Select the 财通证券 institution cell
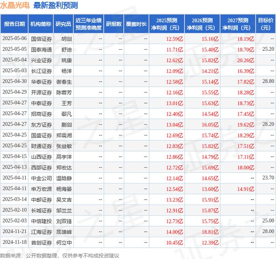 (41, 146)
